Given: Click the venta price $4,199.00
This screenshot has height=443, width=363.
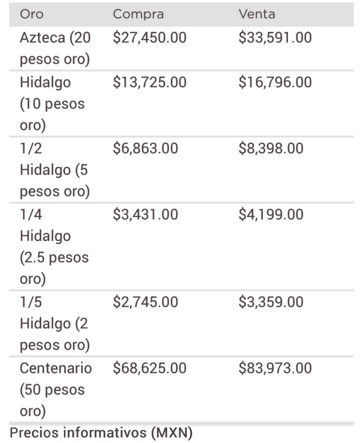Looking at the screenshot, I should click(x=271, y=214).
